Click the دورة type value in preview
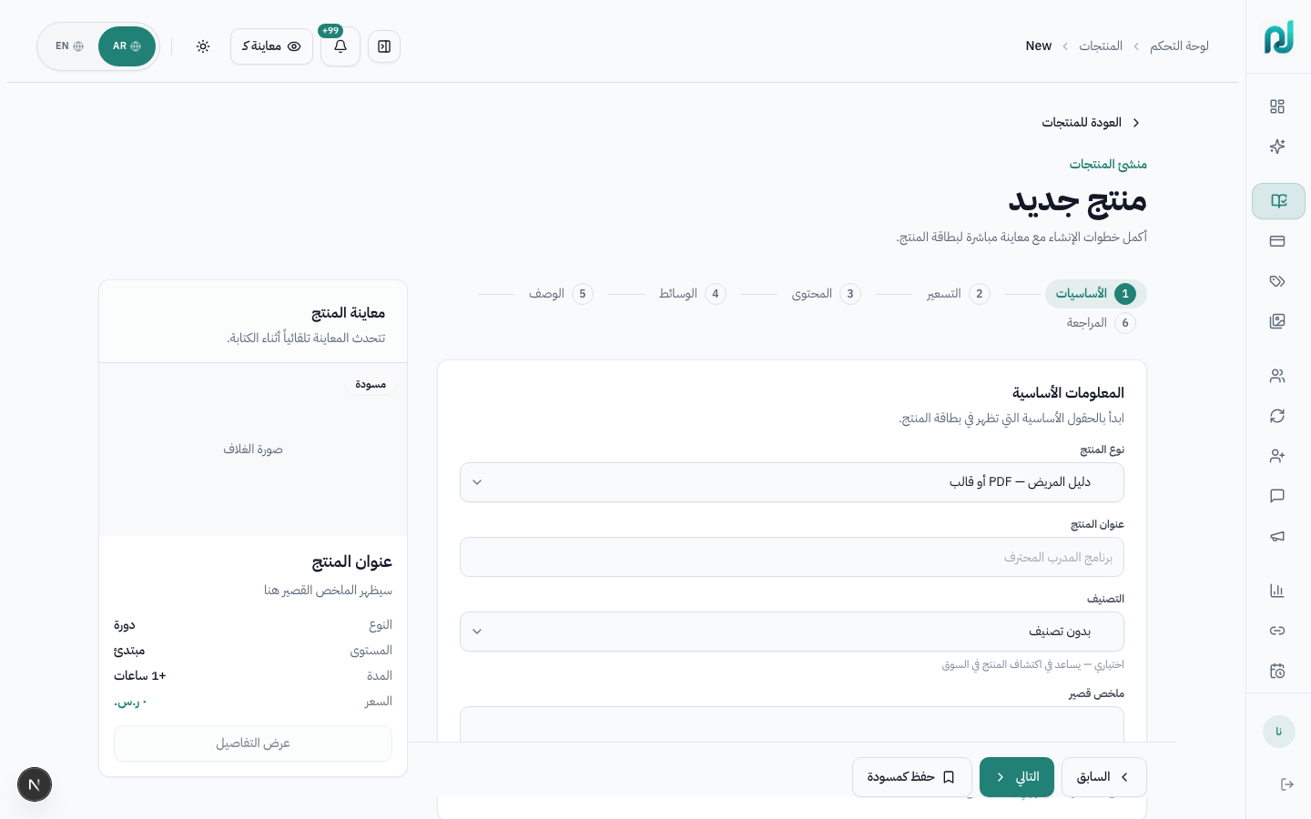This screenshot has height=819, width=1311. tap(125, 625)
